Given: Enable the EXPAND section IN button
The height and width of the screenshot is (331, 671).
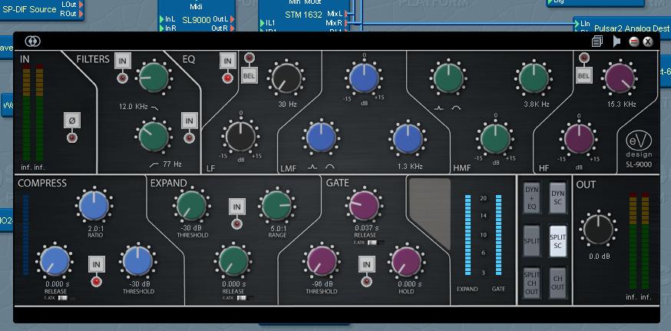Looking at the screenshot, I should click(236, 207).
